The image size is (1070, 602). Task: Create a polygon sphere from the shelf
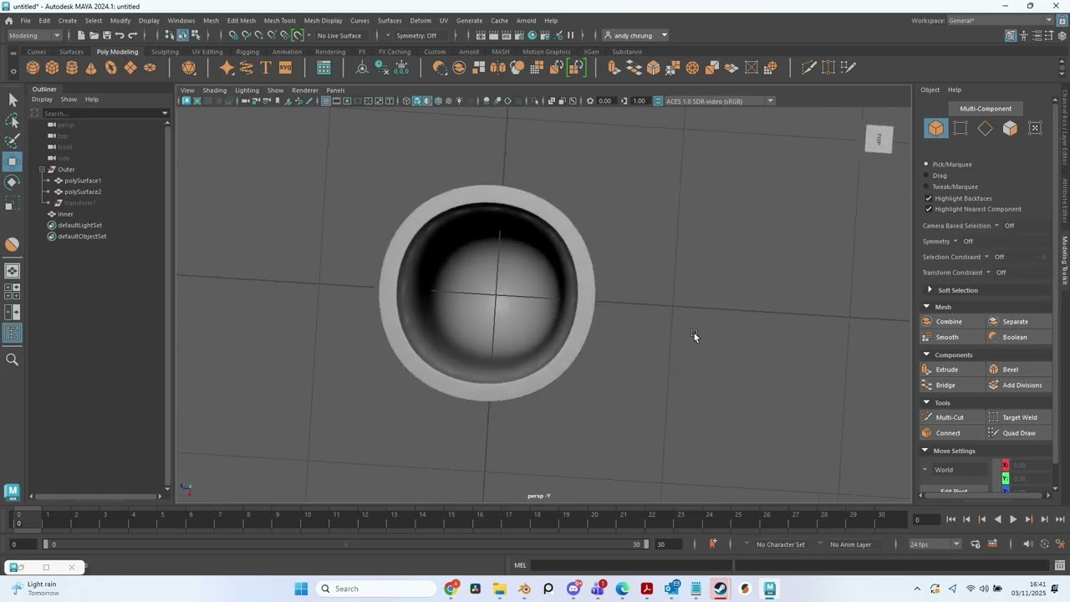coord(33,68)
